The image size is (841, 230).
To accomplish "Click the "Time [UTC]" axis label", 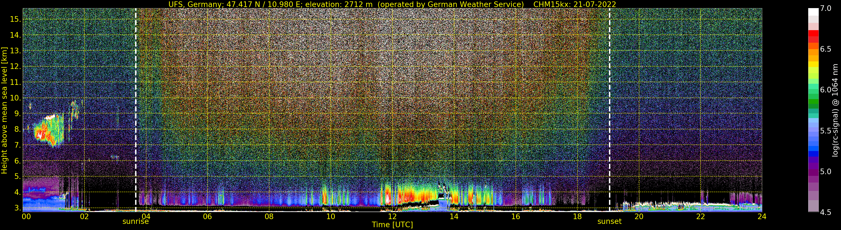I will 392,225.
